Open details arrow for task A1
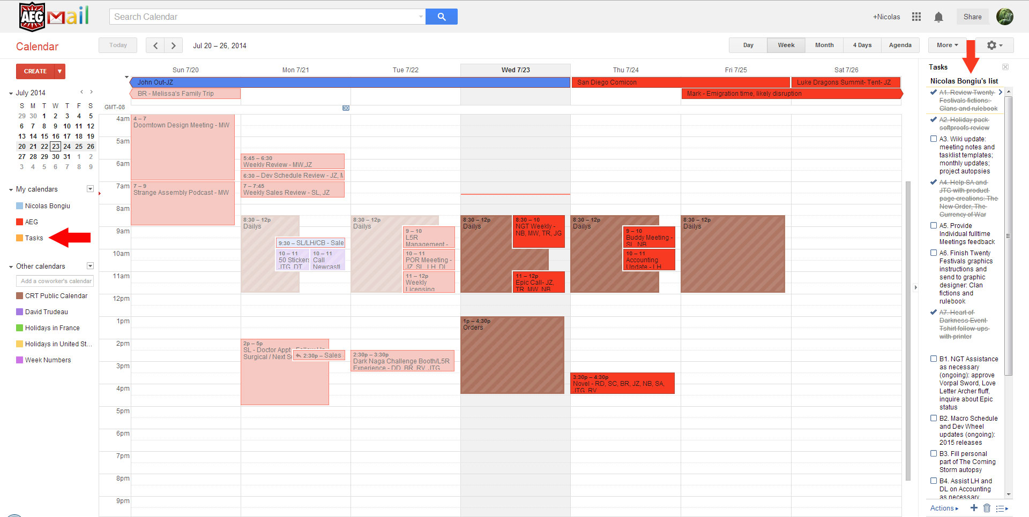 [x=1000, y=92]
